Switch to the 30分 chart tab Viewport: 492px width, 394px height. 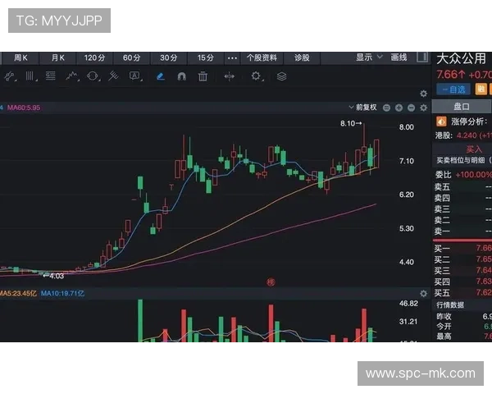click(x=168, y=57)
